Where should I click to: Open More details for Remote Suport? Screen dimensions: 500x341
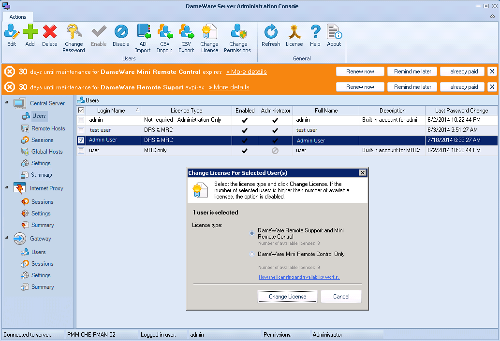[x=229, y=87]
